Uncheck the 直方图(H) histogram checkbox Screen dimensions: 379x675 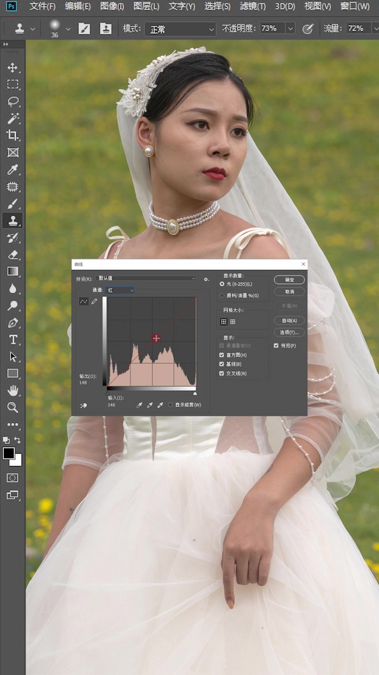[x=221, y=355]
